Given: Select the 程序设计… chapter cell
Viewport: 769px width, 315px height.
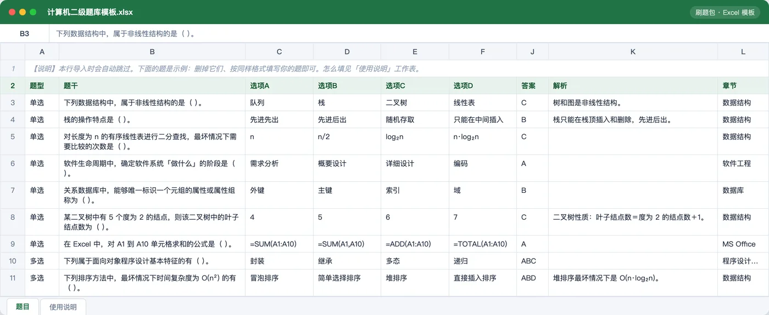Looking at the screenshot, I should coord(743,261).
